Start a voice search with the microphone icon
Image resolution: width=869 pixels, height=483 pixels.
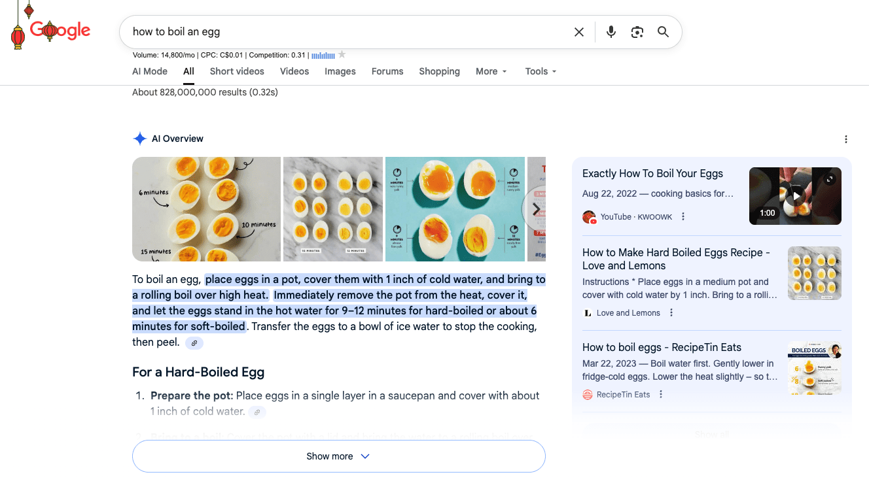click(611, 31)
